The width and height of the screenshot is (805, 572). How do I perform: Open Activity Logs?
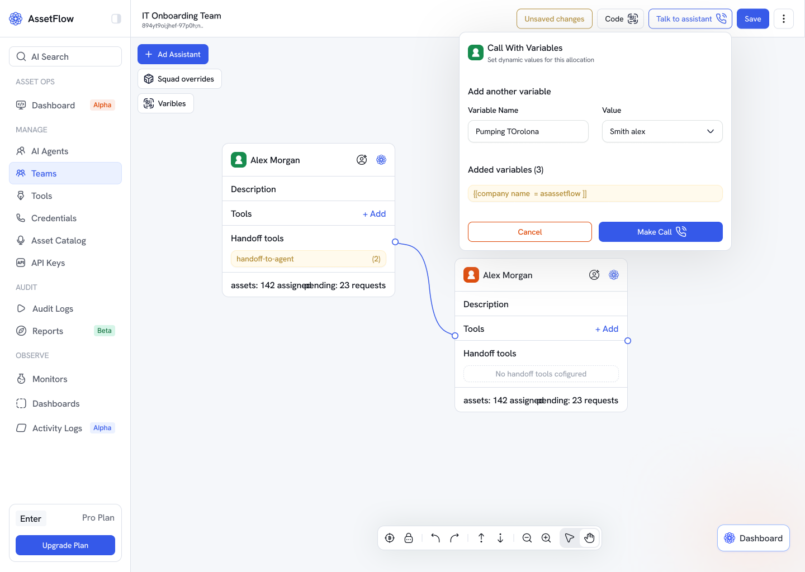click(x=65, y=428)
